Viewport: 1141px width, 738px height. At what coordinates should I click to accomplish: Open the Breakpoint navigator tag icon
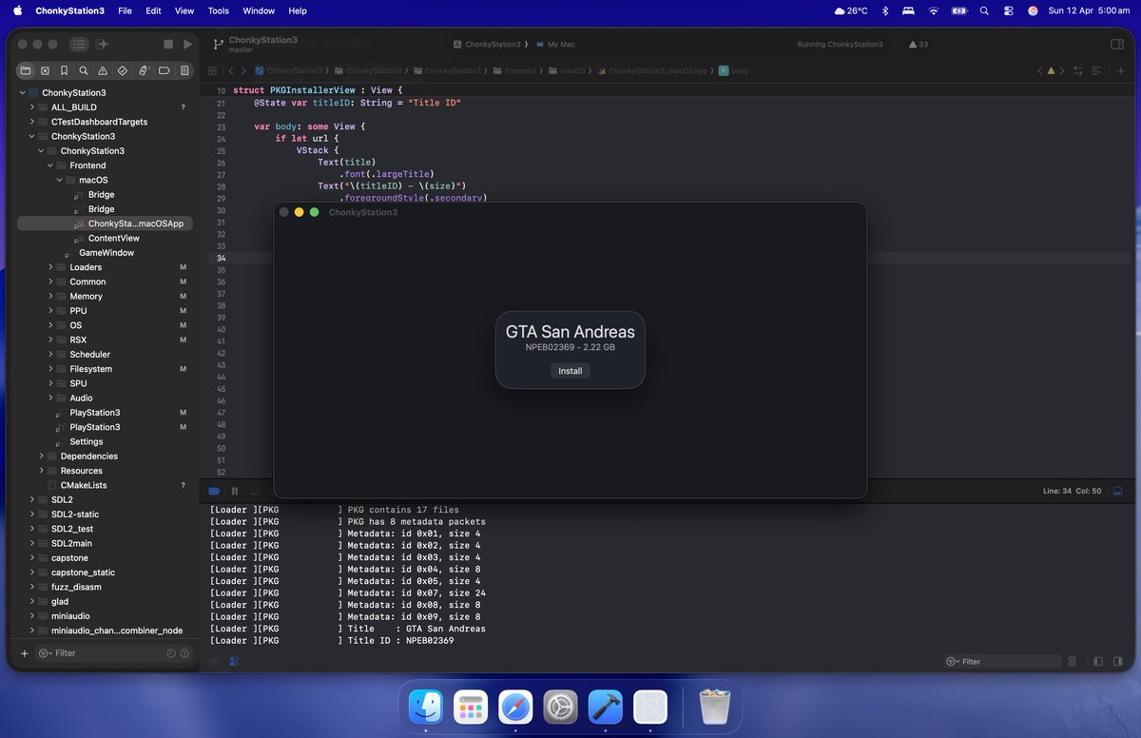tap(164, 70)
